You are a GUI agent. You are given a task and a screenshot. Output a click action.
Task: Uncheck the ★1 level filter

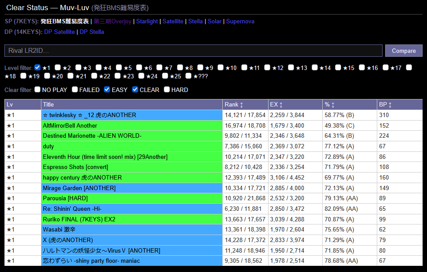tap(37, 67)
